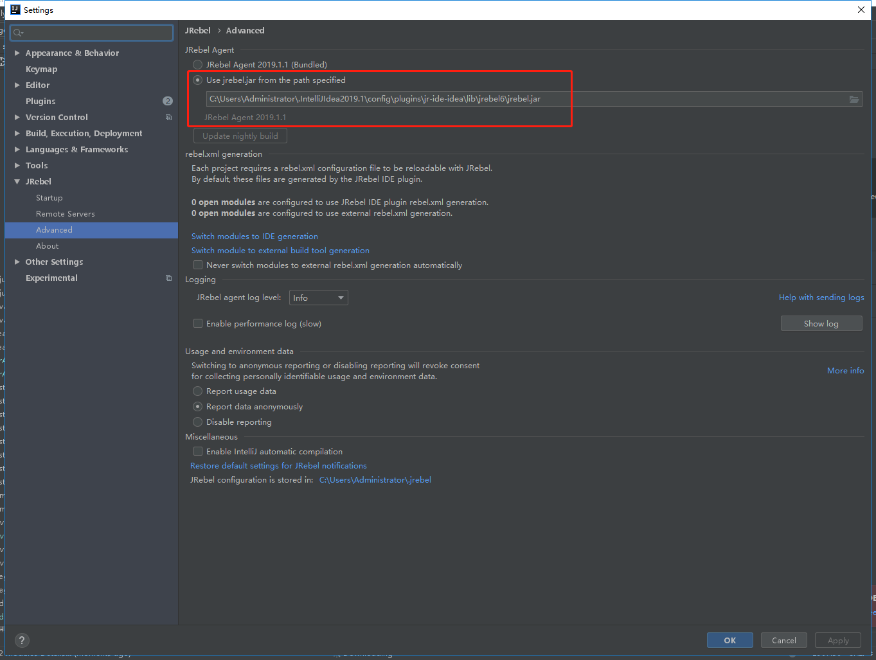Click the search magnifier icon in settings search
The height and width of the screenshot is (660, 876).
18,33
